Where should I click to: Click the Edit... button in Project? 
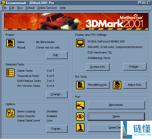point(57,55)
